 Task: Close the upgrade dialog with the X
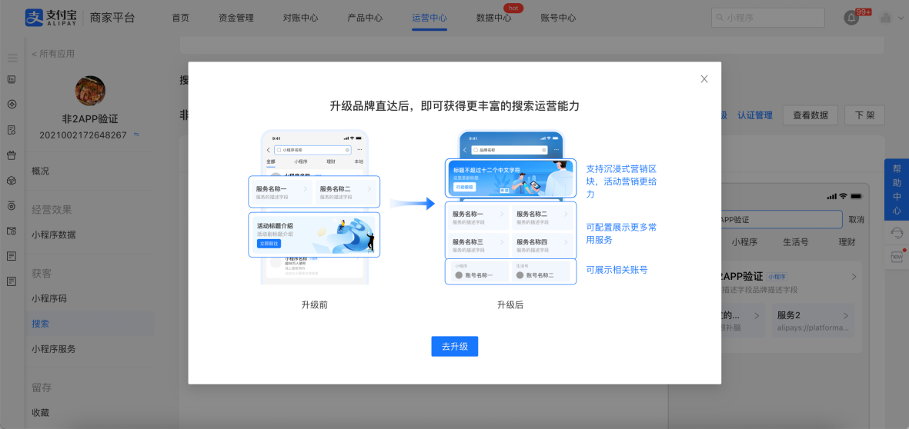[x=704, y=79]
